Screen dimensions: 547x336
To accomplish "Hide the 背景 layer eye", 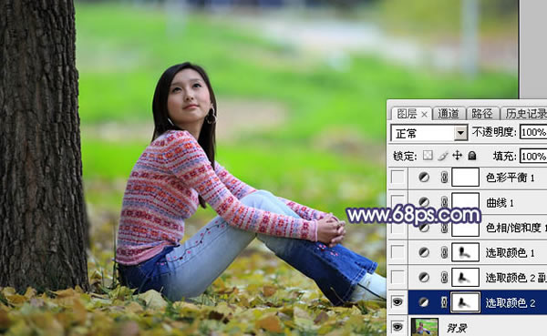I will 397,327.
